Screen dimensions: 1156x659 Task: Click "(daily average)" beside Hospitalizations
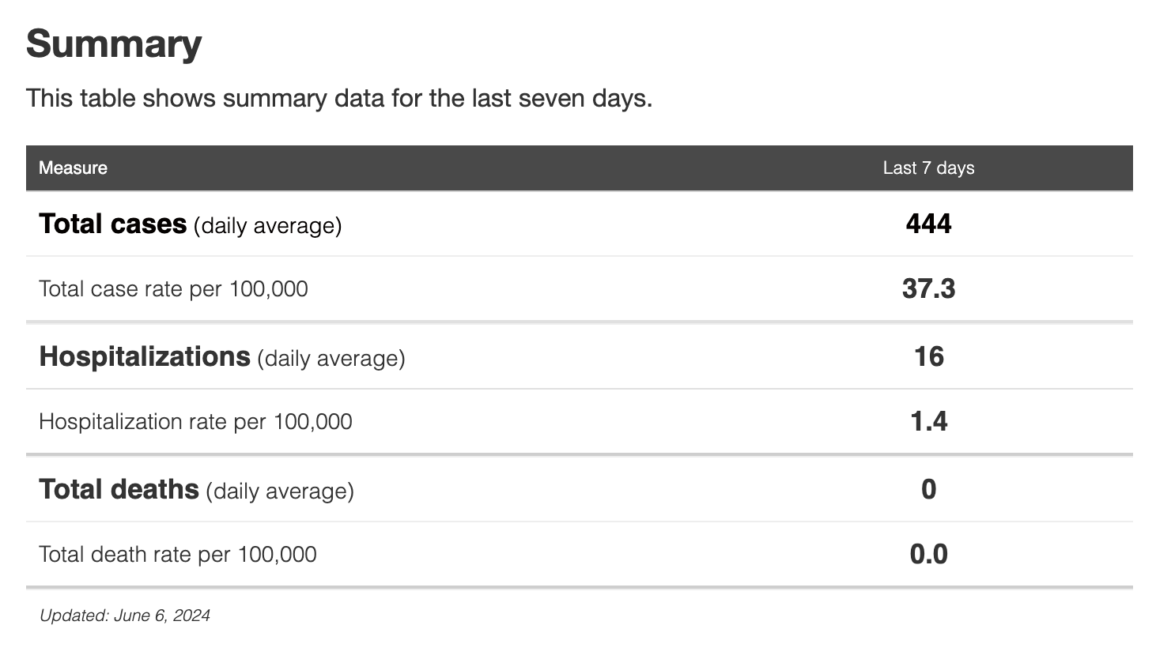pyautogui.click(x=331, y=359)
